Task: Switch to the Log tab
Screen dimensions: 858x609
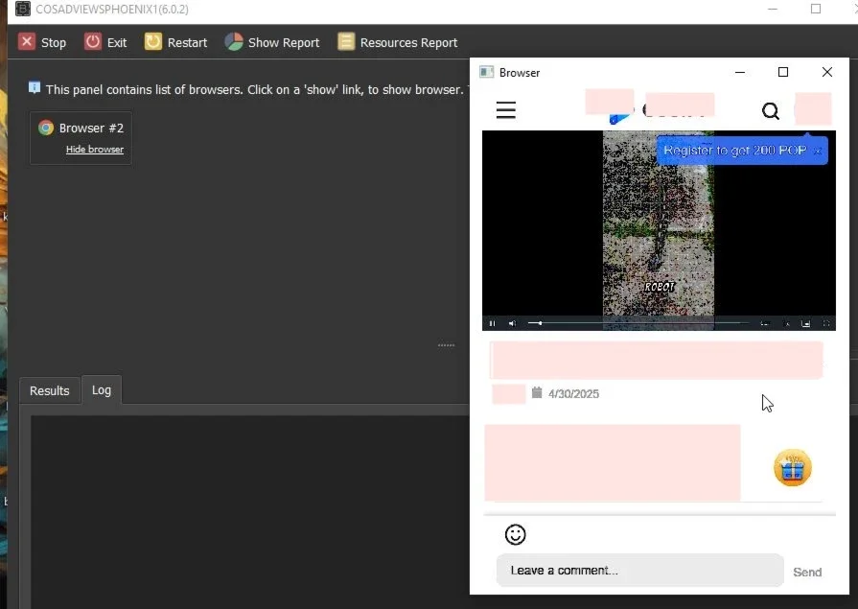Action: [x=102, y=390]
